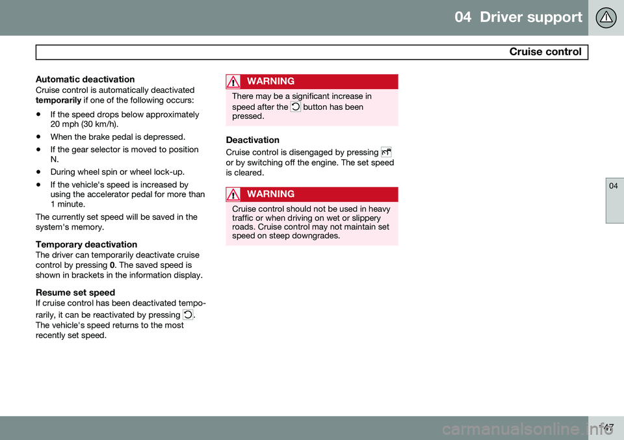Click the first red WARNING banner label
This screenshot has width=624, height=440.
pyautogui.click(x=270, y=81)
